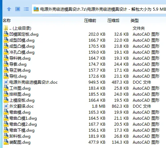Select the file icon of 排样图.dwg
This screenshot has width=166, height=148.
click(x=6, y=94)
